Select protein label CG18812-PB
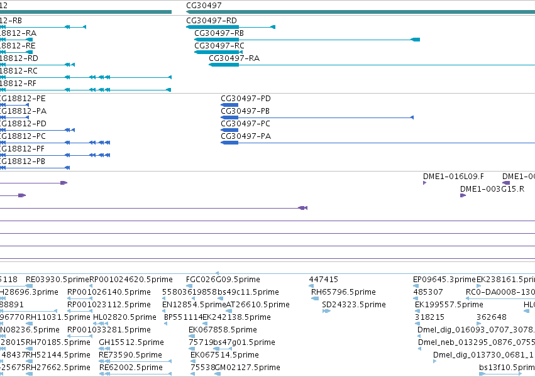The width and height of the screenshot is (535, 377). click(23, 161)
